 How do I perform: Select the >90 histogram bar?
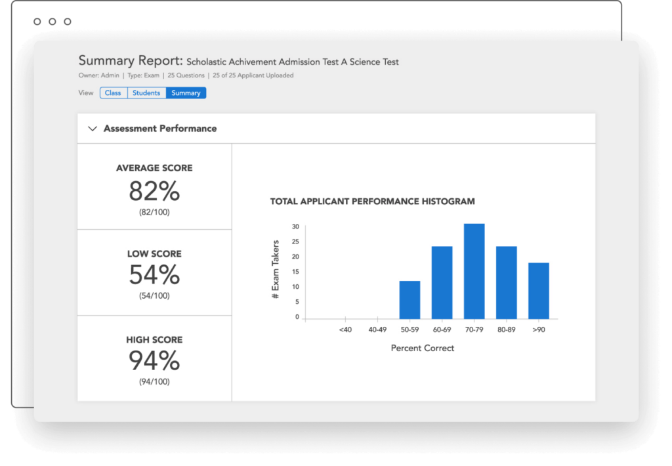[538, 291]
